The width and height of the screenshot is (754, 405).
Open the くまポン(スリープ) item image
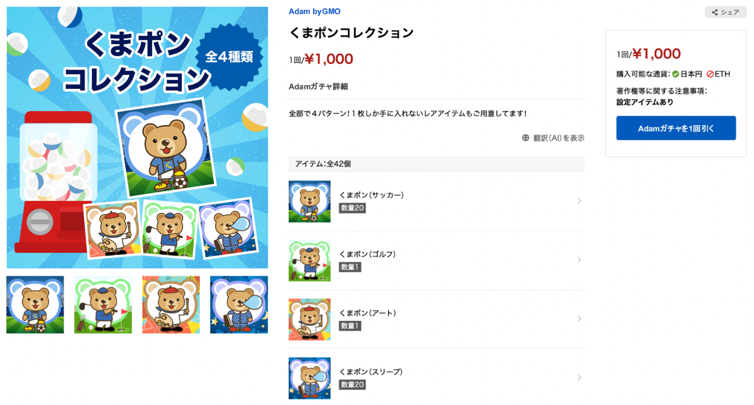point(309,378)
